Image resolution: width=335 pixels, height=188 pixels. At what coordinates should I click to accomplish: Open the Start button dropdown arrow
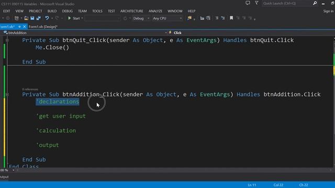[82, 18]
